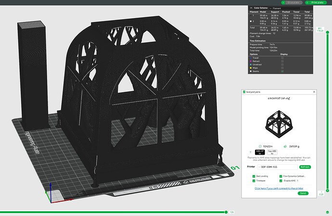Click the Cost 7.84 text

(x=255, y=36)
